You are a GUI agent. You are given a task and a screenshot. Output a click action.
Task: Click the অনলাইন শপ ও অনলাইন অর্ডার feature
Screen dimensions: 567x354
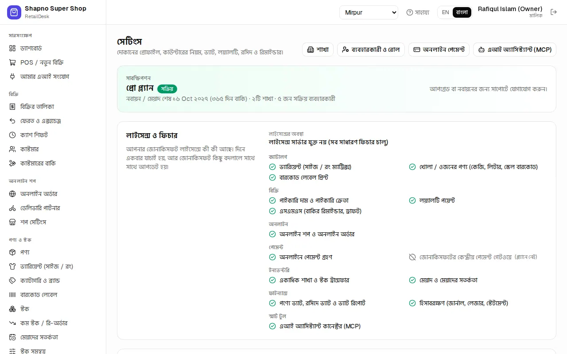click(317, 234)
